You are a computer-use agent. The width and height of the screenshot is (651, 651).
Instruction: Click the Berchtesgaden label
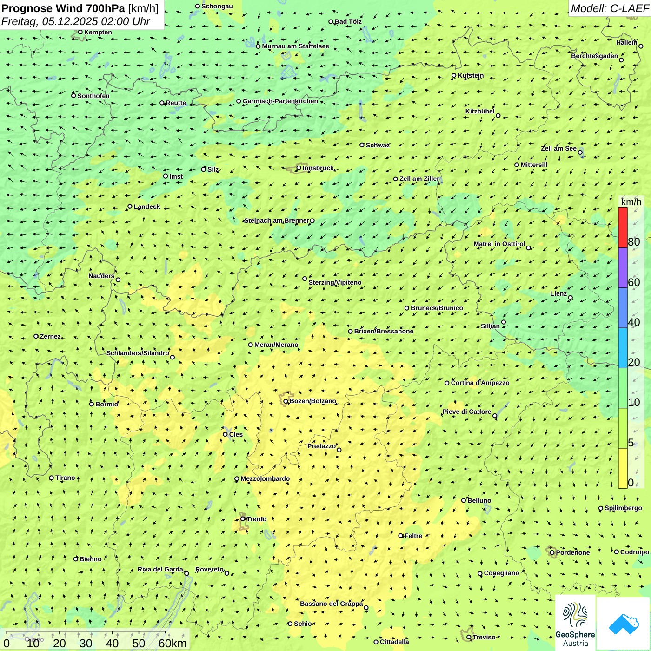click(595, 56)
